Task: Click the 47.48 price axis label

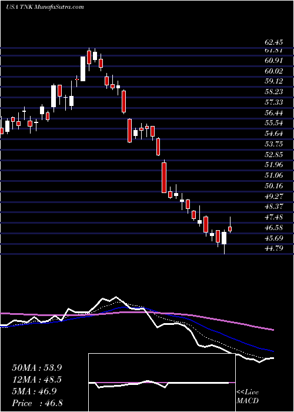Action: [273, 217]
